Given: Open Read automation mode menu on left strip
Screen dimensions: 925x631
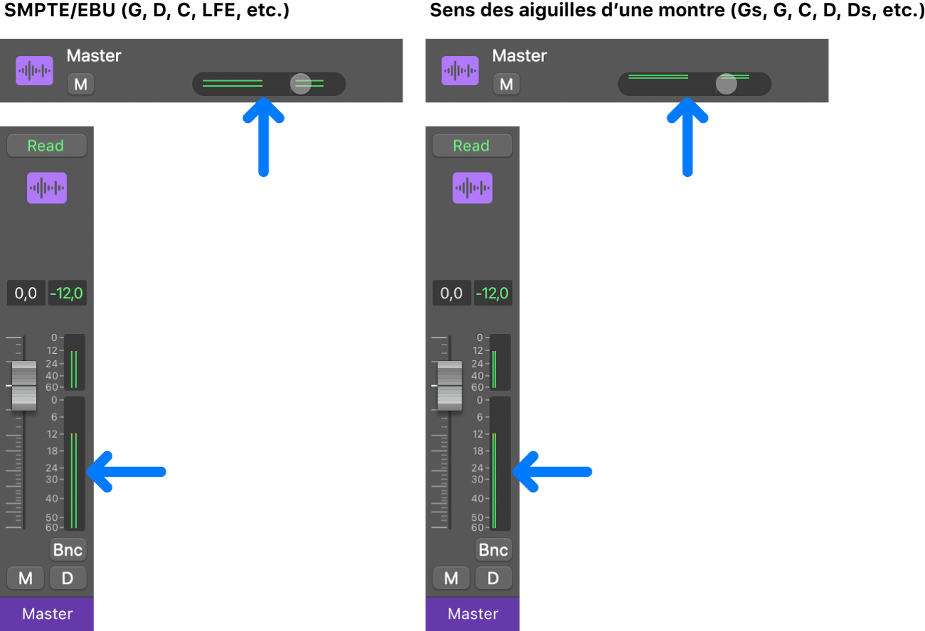Looking at the screenshot, I should (x=47, y=146).
